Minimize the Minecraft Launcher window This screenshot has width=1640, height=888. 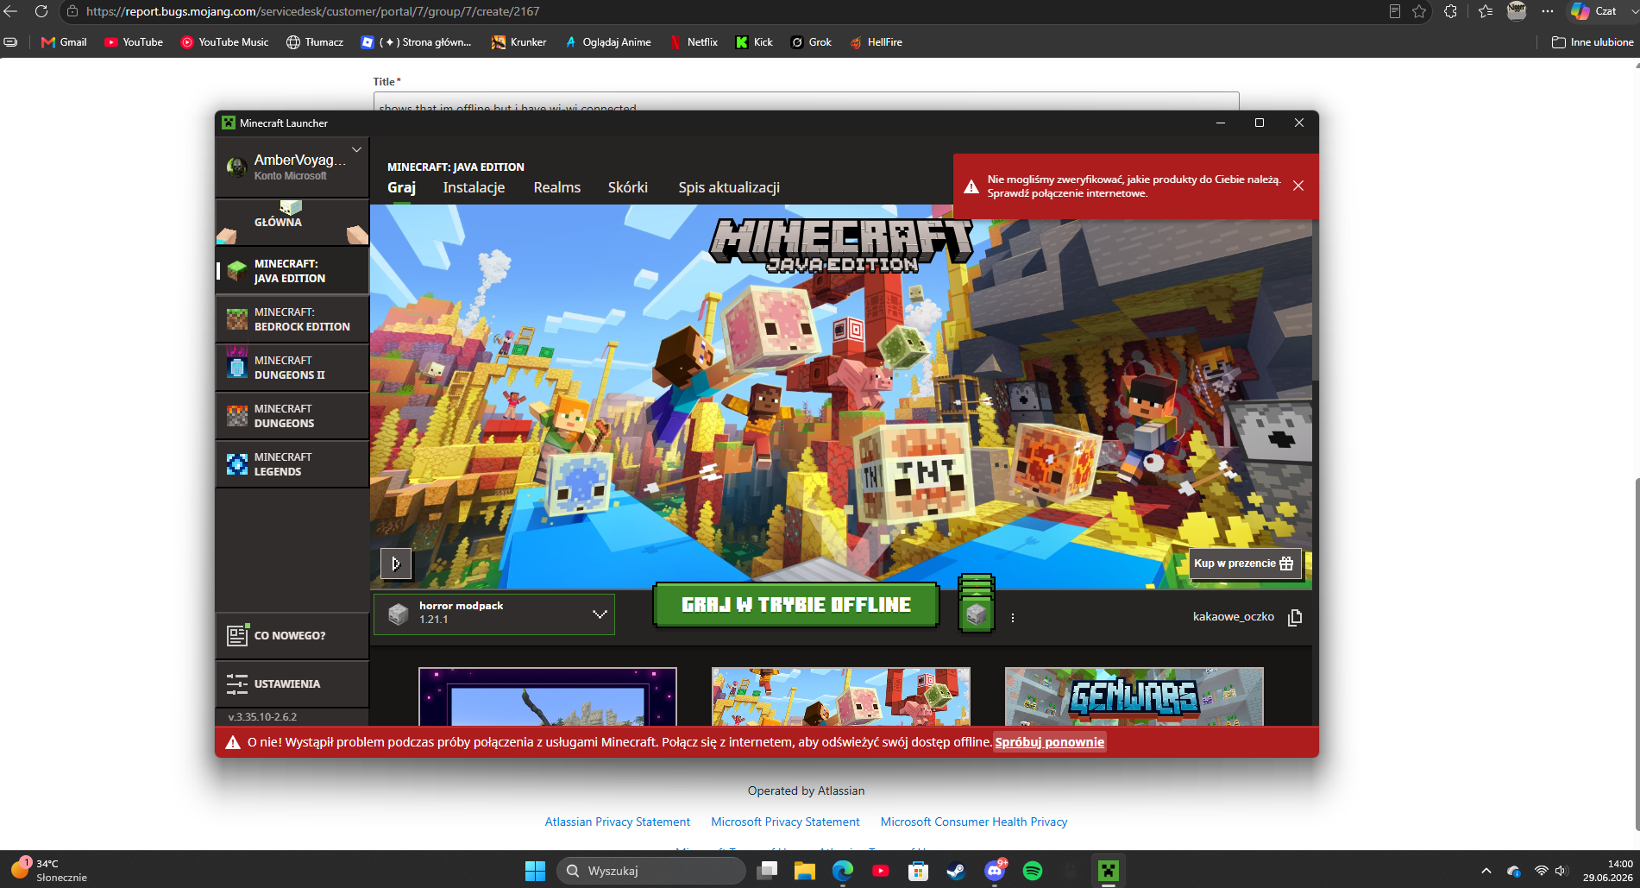point(1221,123)
